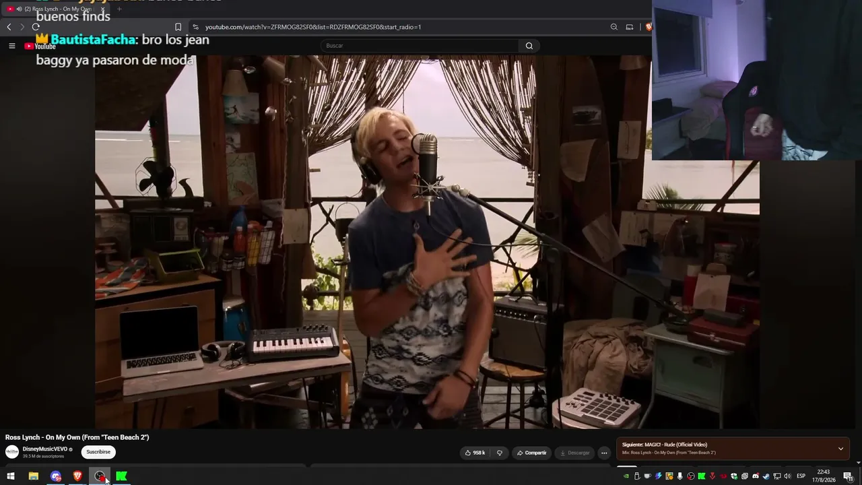
Task: Open the Steam tray icon
Action: [766, 476]
